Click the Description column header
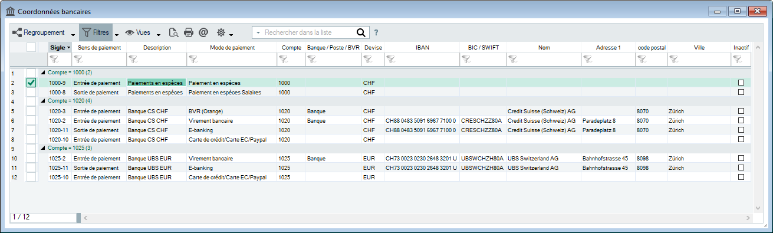This screenshot has height=233, width=773. click(156, 47)
